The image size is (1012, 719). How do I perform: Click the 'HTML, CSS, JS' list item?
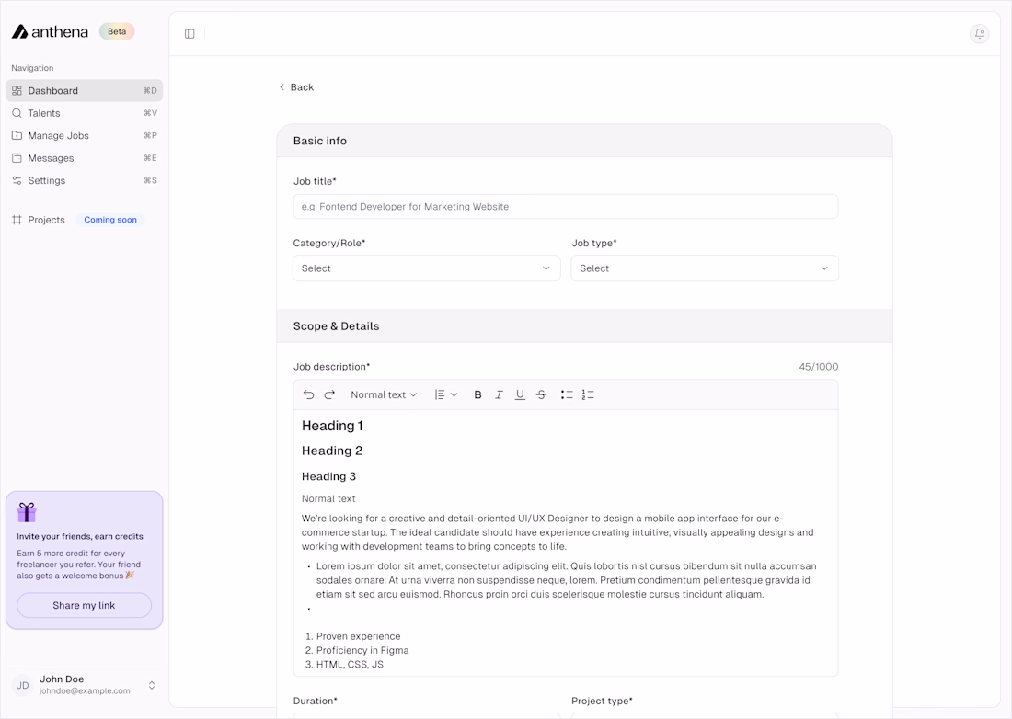click(350, 665)
